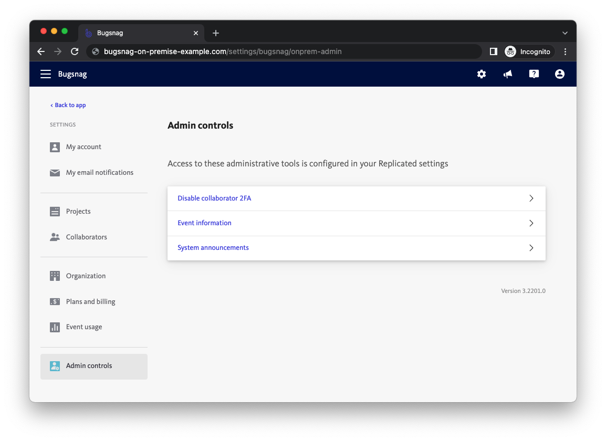Click the Event usage bar chart icon
This screenshot has width=606, height=441.
click(x=55, y=327)
